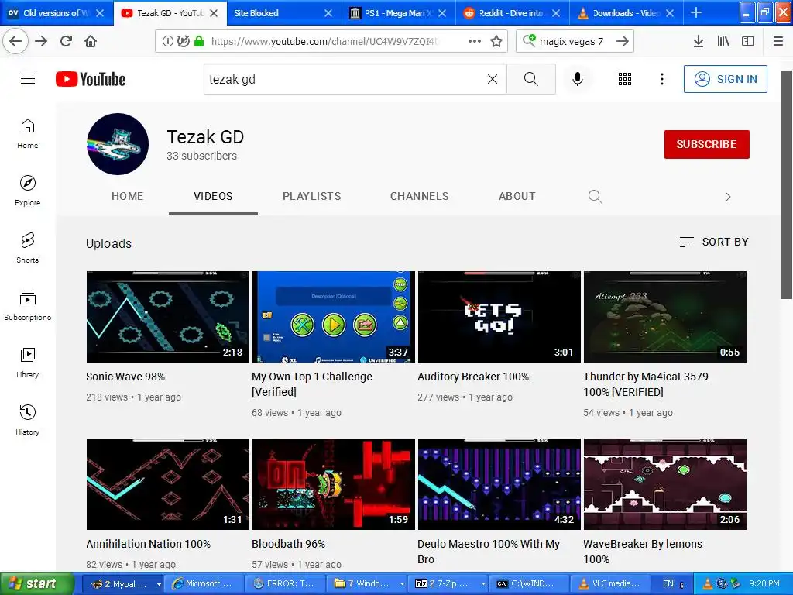Switch to PLAYLISTS tab
The width and height of the screenshot is (793, 595).
(311, 196)
